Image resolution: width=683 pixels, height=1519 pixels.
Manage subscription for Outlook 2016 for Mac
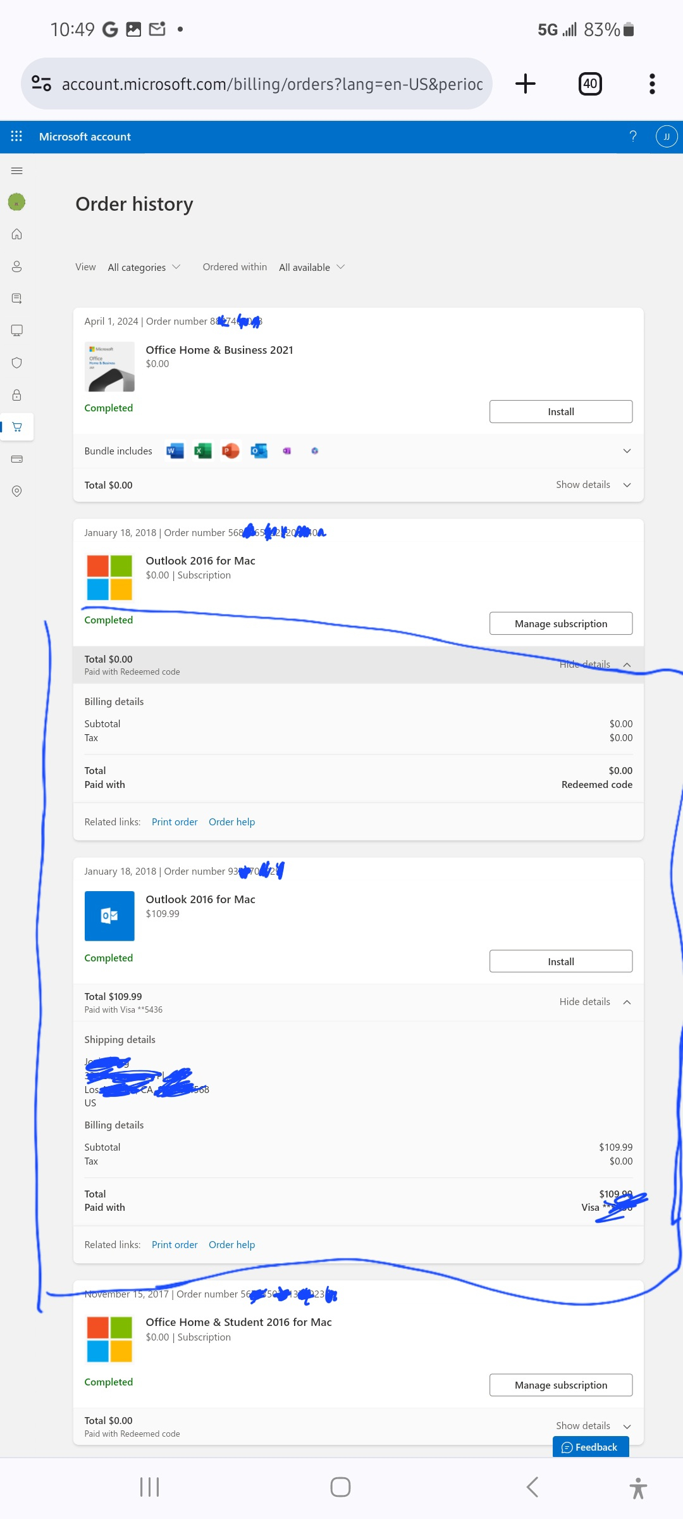tap(561, 623)
